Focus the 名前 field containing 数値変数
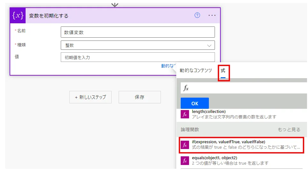The width and height of the screenshot is (308, 171). 138,32
